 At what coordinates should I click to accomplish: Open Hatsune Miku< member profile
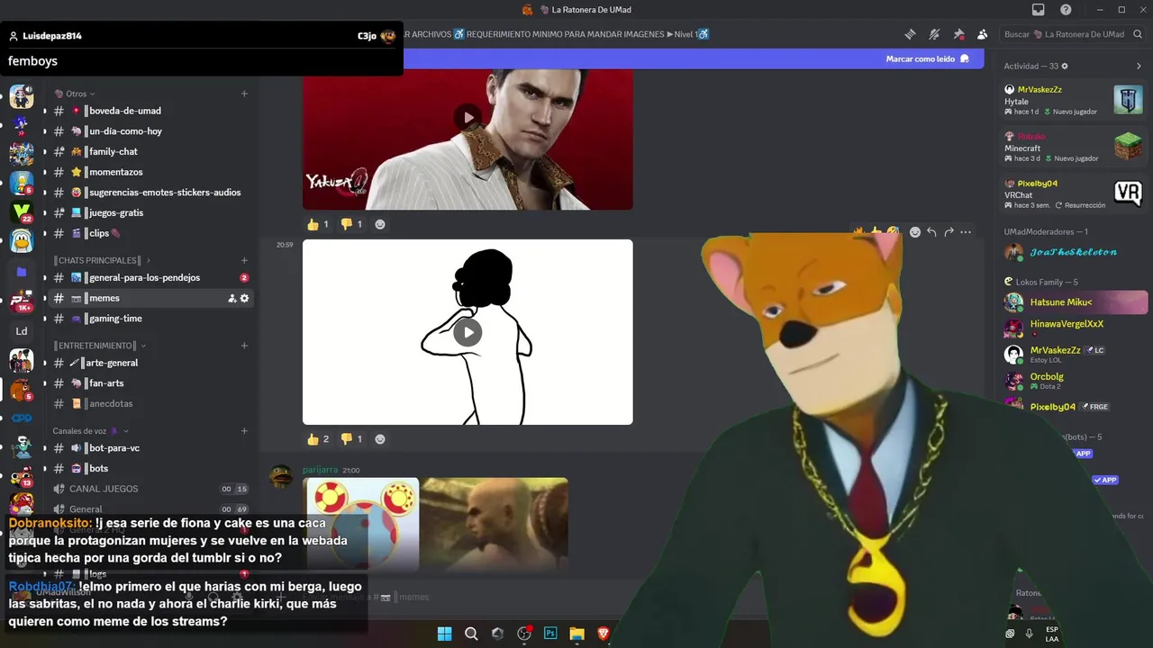click(1076, 302)
